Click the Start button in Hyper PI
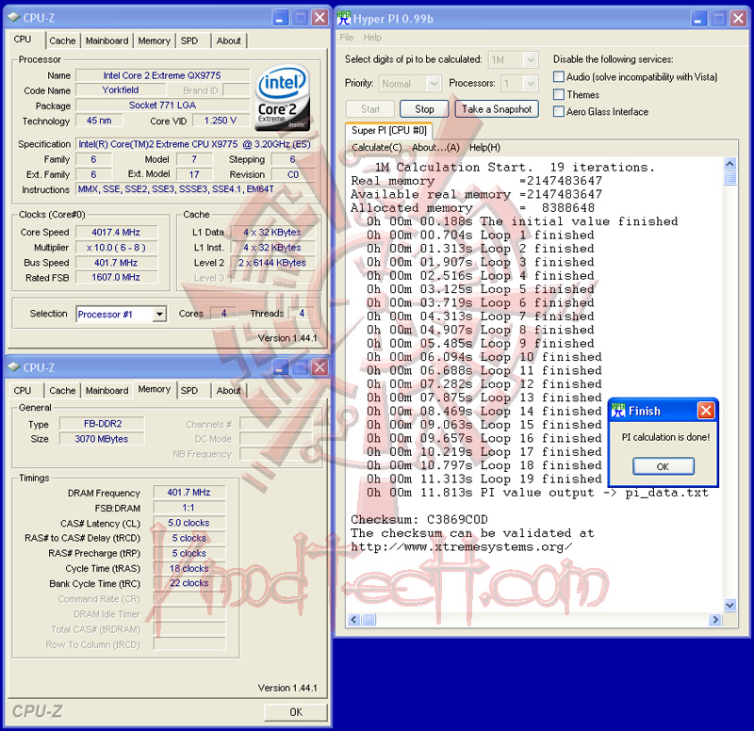This screenshot has height=731, width=754. (x=370, y=109)
